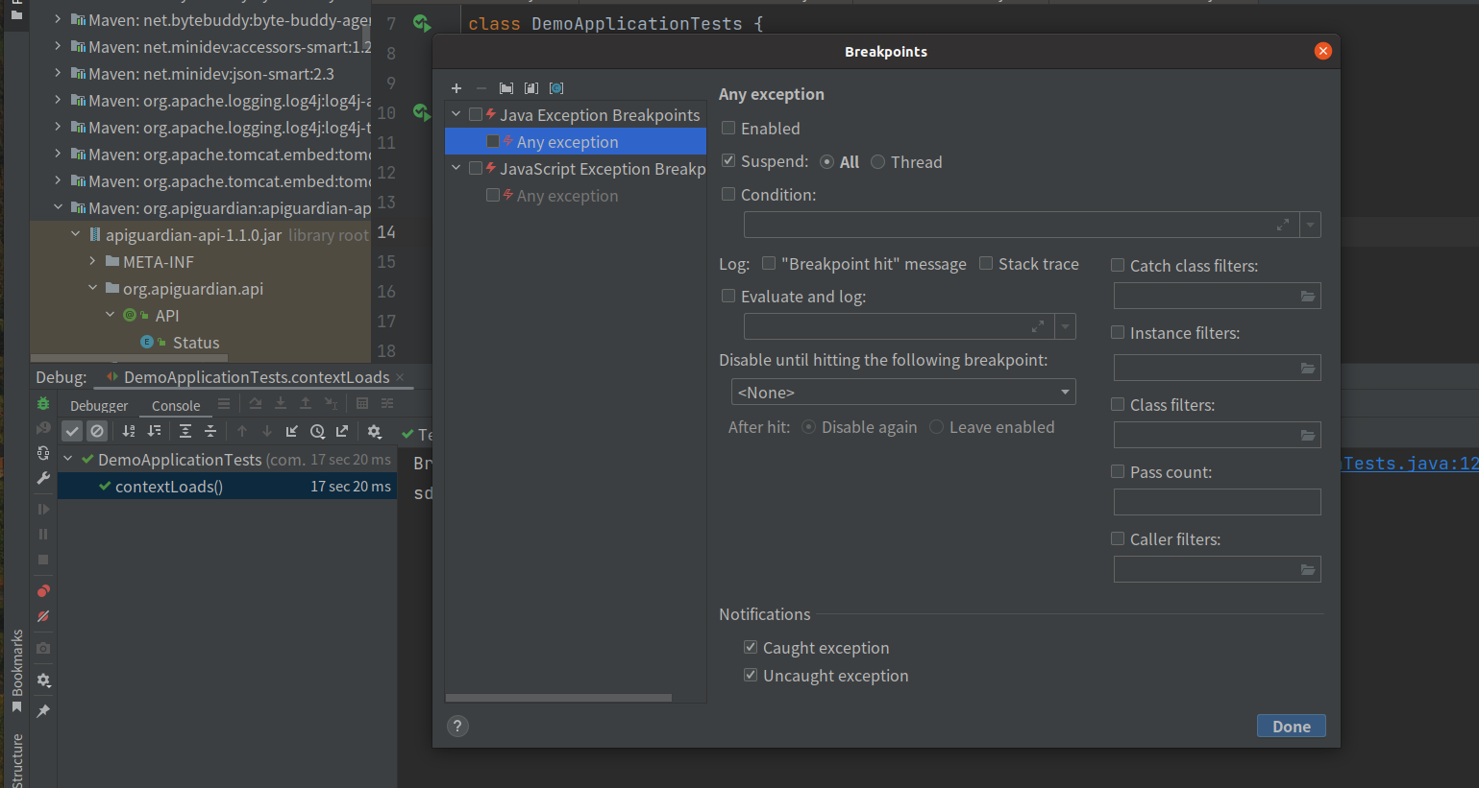The width and height of the screenshot is (1479, 788).
Task: Click Group by class icon
Action: (531, 88)
